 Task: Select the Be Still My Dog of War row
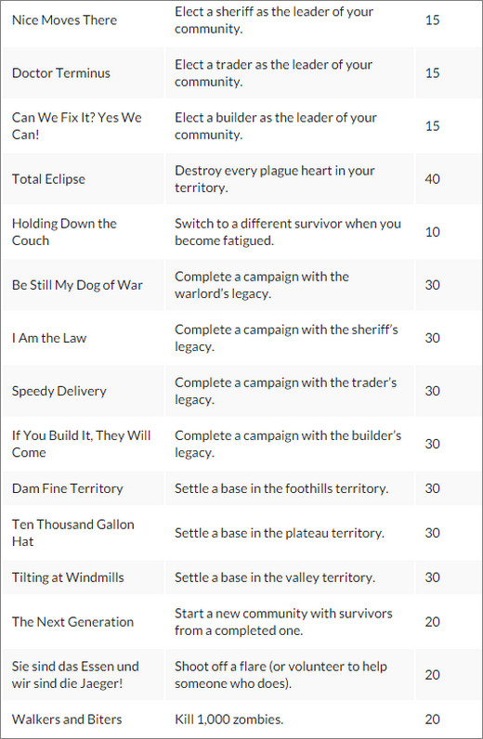pyautogui.click(x=241, y=285)
